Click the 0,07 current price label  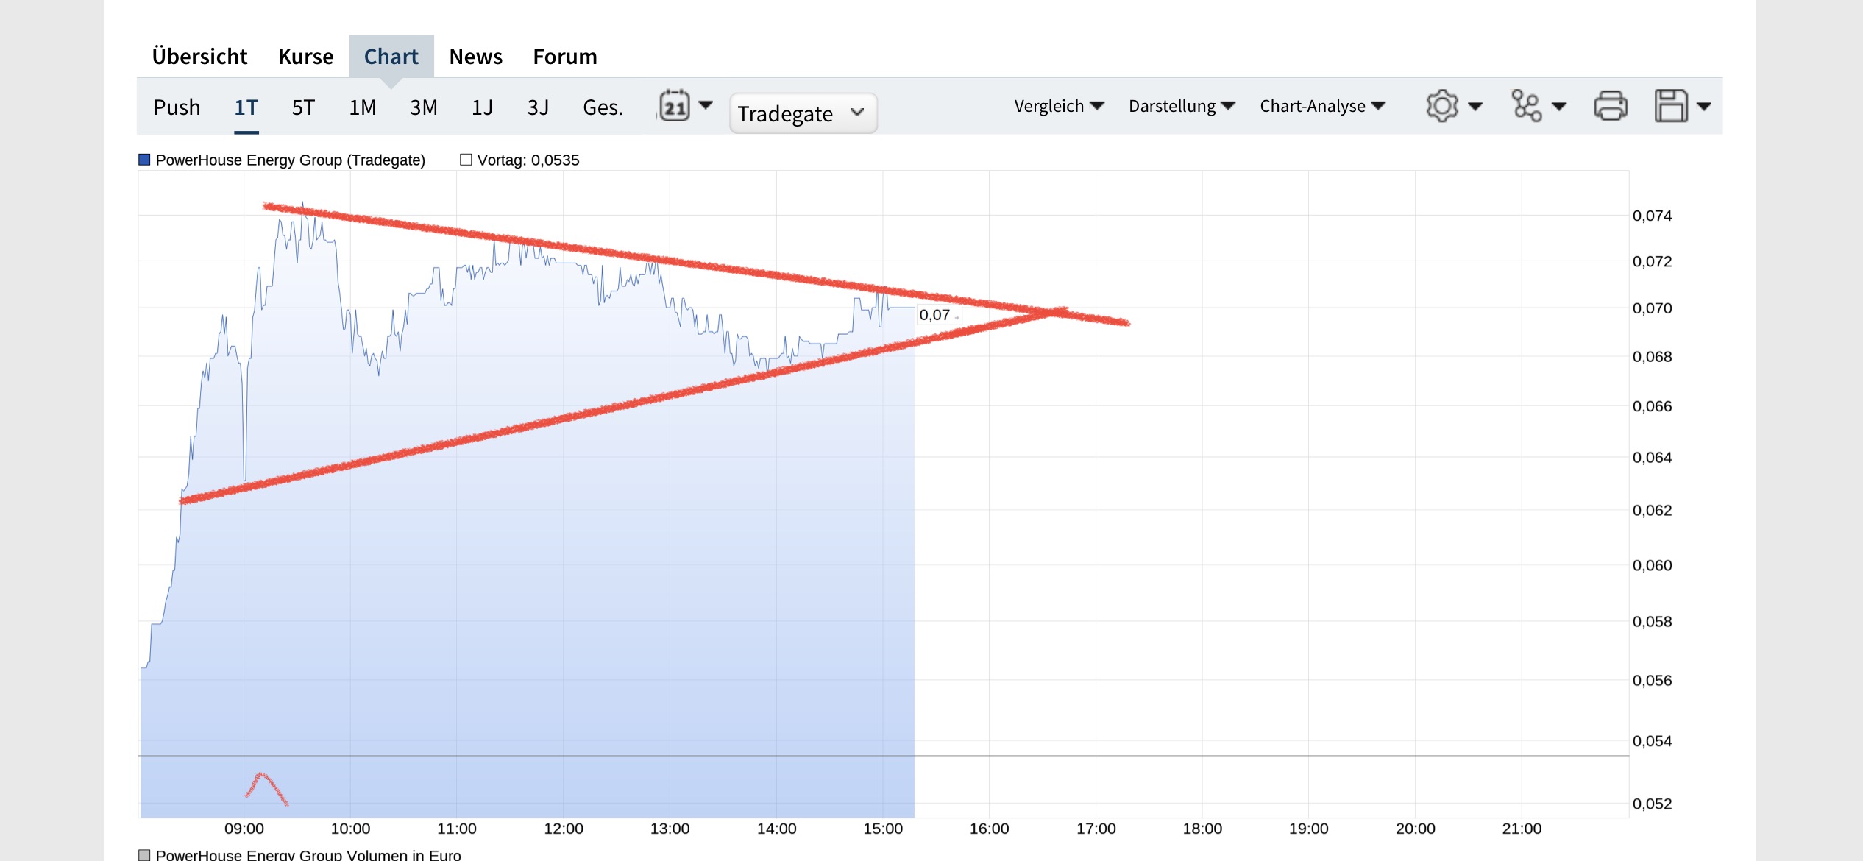[x=934, y=315]
